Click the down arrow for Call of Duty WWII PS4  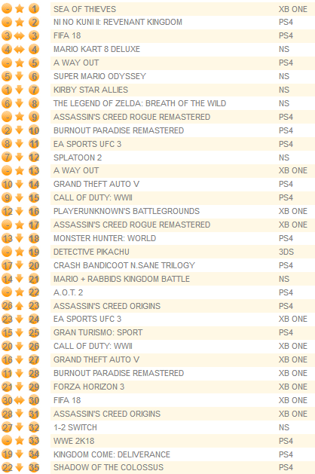[x=20, y=197]
